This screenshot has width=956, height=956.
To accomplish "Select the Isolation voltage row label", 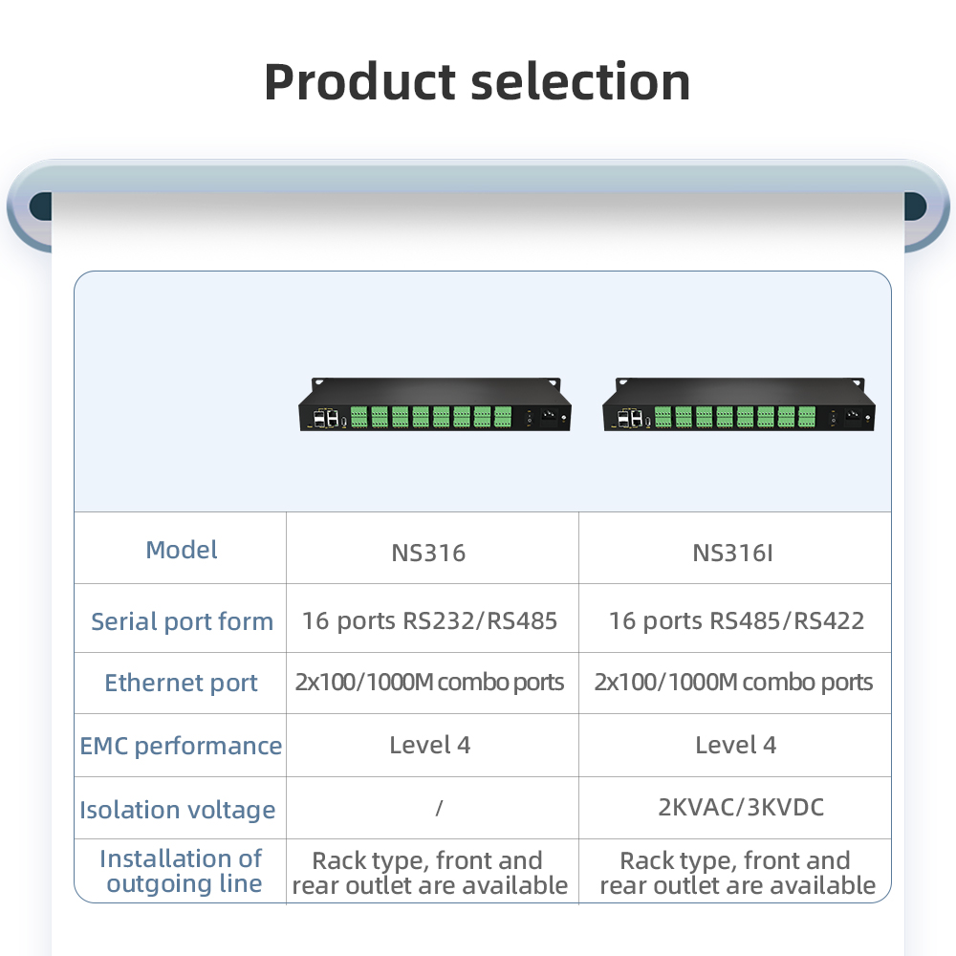I will [x=178, y=810].
